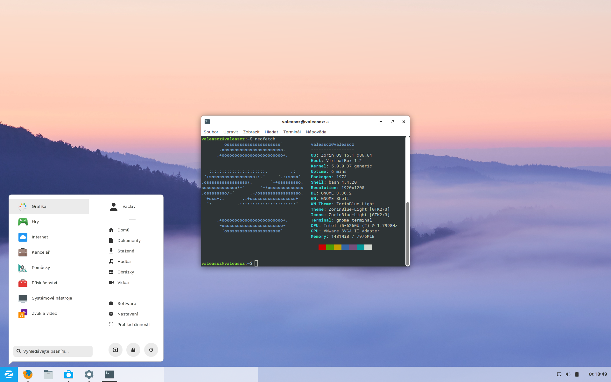
Task: Open the Files manager taskbar icon
Action: pos(48,374)
